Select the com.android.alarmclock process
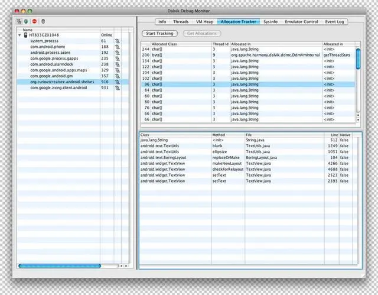Image resolution: width=378 pixels, height=295 pixels. [51, 64]
